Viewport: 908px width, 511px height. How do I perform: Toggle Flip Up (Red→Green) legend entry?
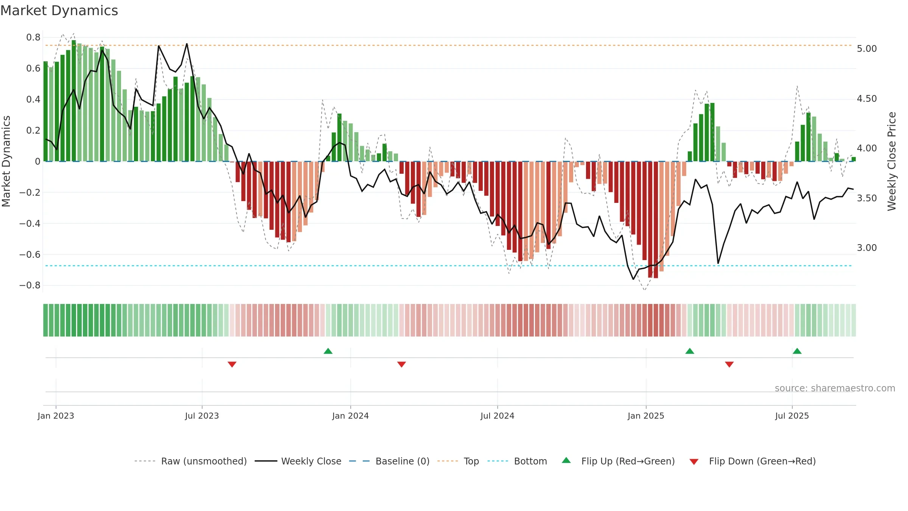[x=618, y=461]
